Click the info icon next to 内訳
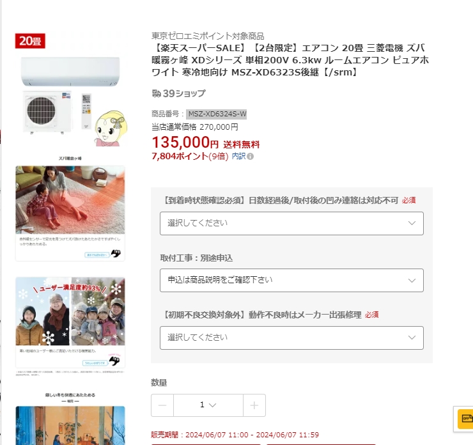The height and width of the screenshot is (445, 473). click(x=250, y=156)
